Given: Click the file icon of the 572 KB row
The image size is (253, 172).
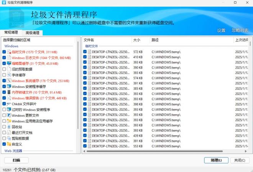Looking at the screenshot, I should coord(89,52).
